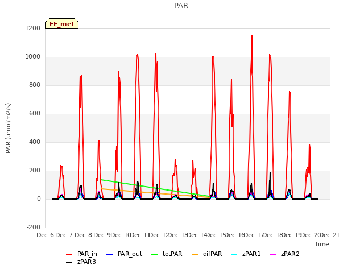Screen dimensions: 364x273
Task: Select the zPAR1 legend entry
Action: tap(246, 254)
